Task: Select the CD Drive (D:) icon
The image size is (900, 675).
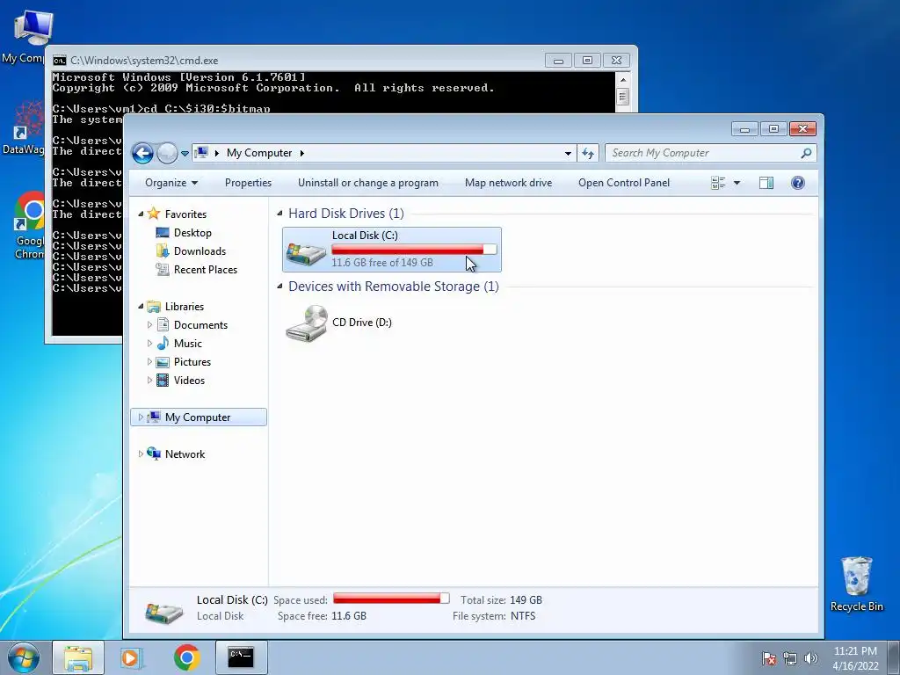Action: coord(307,323)
